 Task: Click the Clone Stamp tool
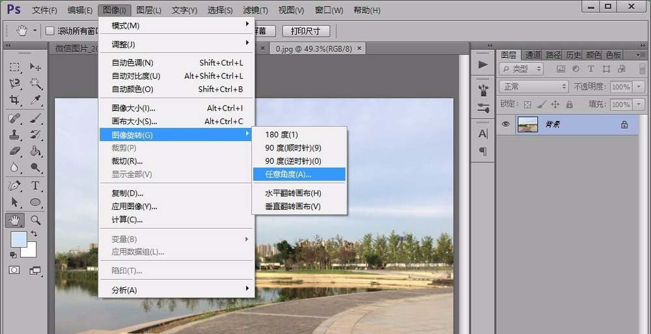coord(14,135)
